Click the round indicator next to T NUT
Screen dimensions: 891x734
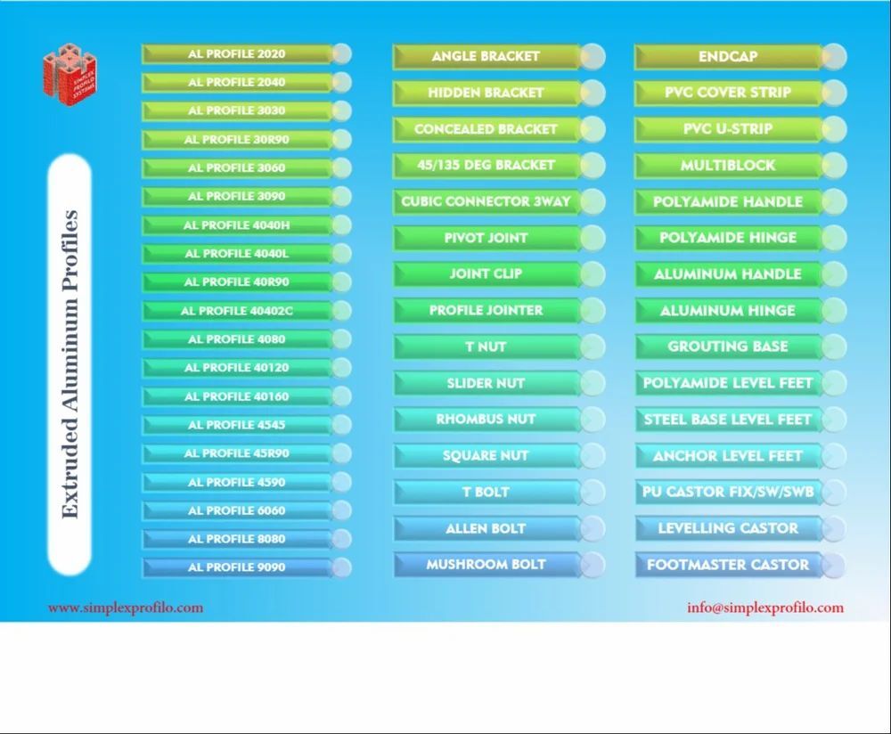coord(593,347)
